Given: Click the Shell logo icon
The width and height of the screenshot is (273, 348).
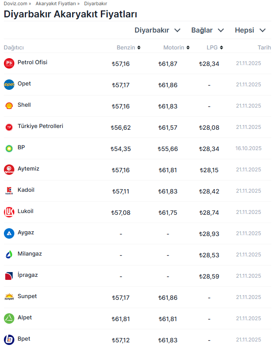Looking at the screenshot, I should coord(9,105).
